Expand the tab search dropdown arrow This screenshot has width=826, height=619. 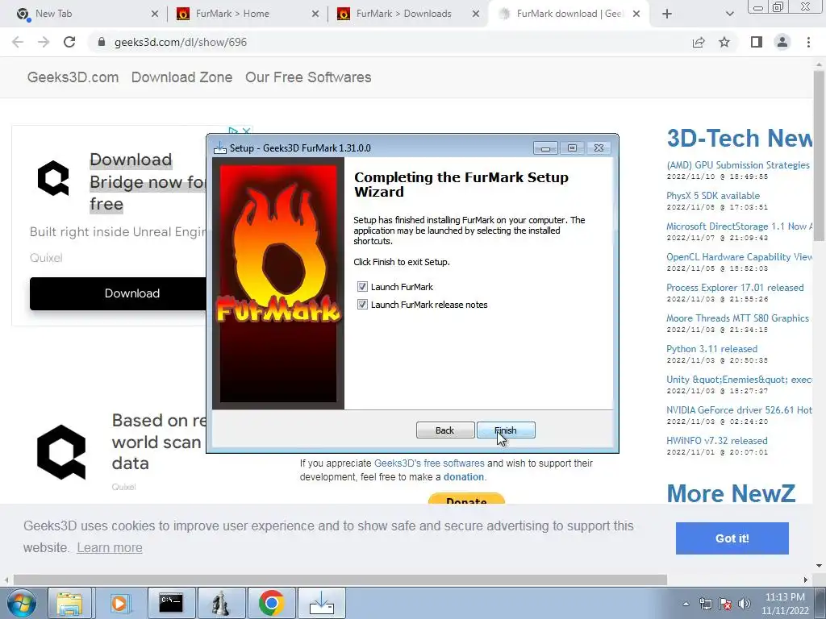pyautogui.click(x=729, y=14)
